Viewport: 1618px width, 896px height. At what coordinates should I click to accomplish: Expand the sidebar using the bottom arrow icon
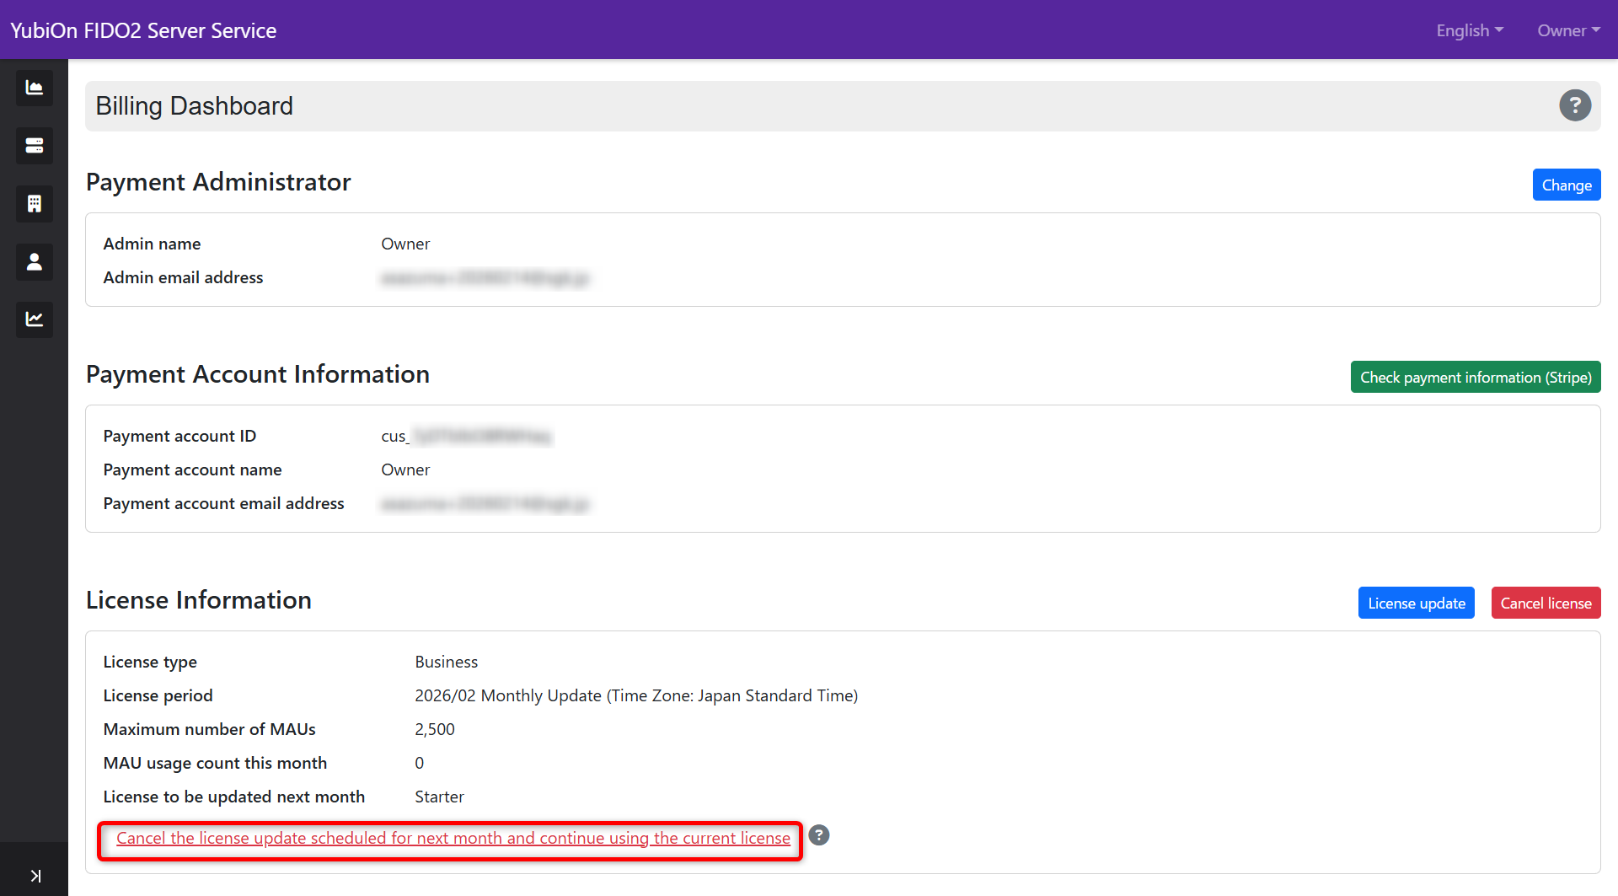click(x=35, y=875)
